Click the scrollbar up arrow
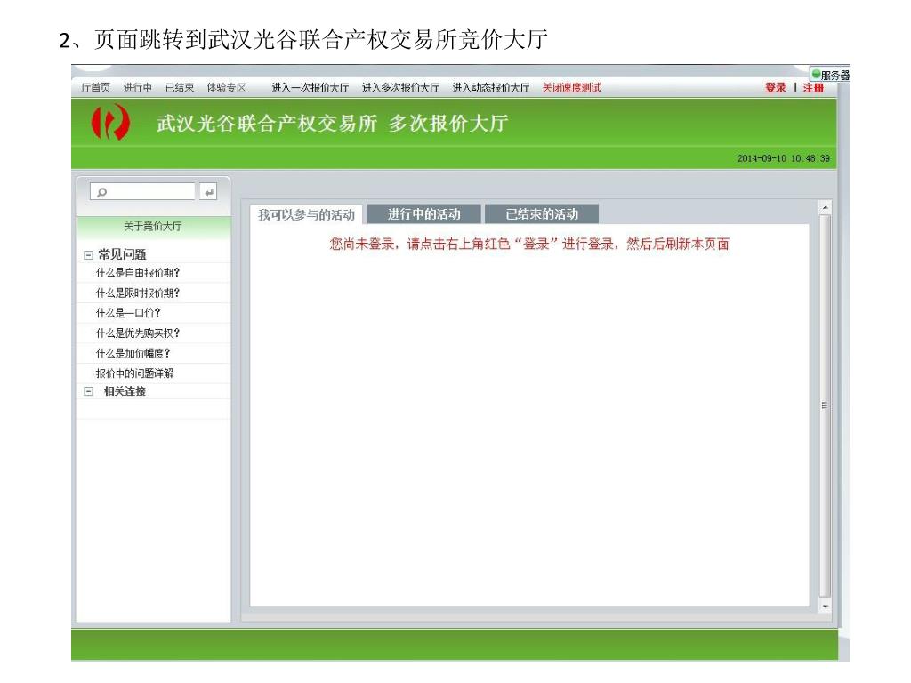Screen dimensions: 911x683 (825, 207)
